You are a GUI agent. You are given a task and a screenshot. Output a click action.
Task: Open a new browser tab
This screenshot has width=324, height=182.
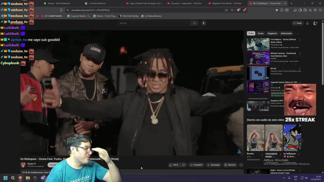tap(291, 3)
